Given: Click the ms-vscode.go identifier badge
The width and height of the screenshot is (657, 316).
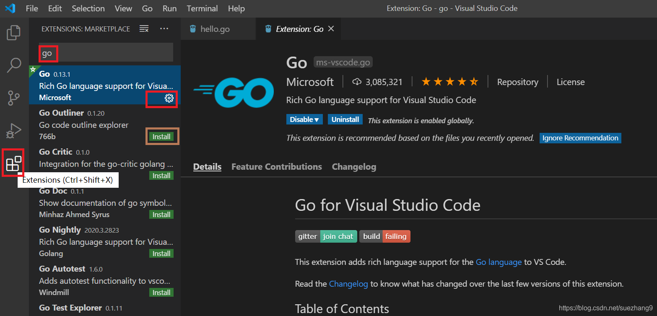Looking at the screenshot, I should pyautogui.click(x=343, y=62).
